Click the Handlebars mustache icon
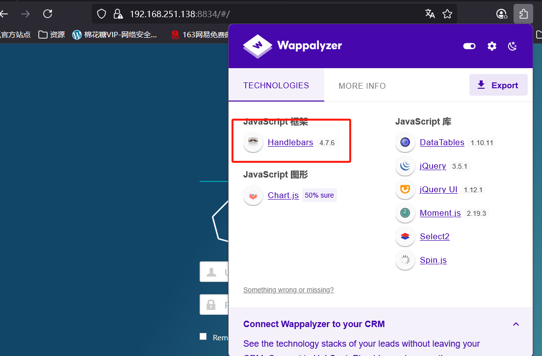 click(x=253, y=142)
